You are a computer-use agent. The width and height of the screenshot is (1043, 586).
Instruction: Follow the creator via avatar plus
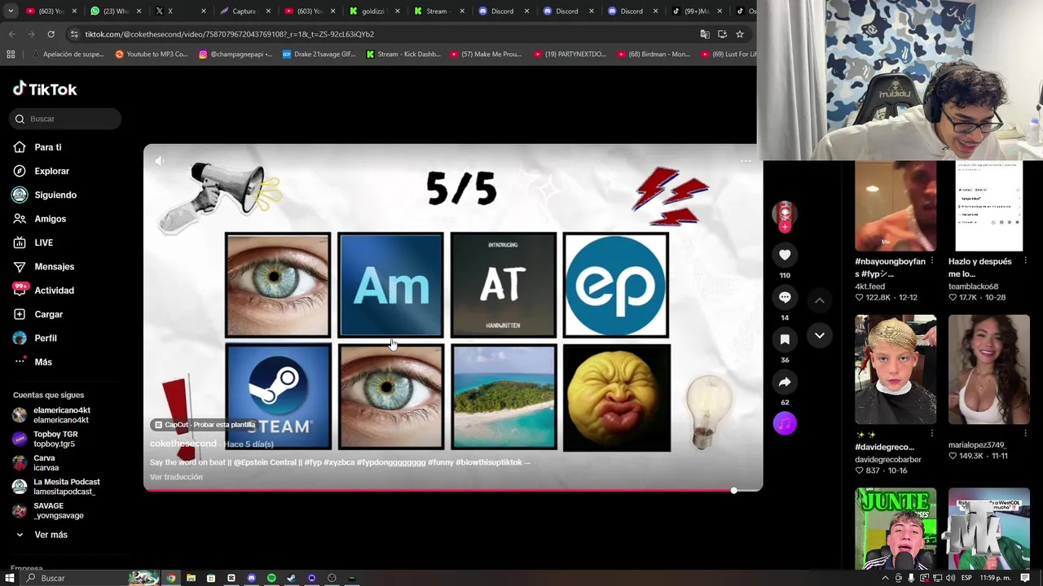click(x=785, y=227)
